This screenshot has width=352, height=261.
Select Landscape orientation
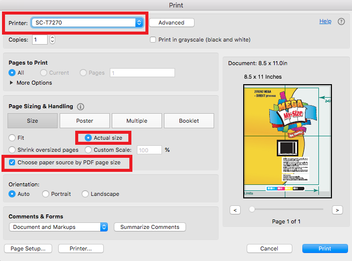point(85,194)
